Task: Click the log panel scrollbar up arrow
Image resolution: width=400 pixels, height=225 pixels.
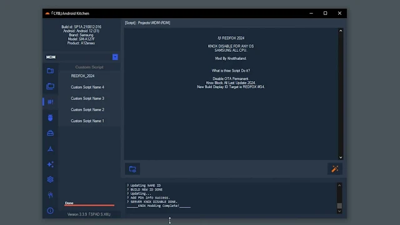Action: pyautogui.click(x=339, y=186)
